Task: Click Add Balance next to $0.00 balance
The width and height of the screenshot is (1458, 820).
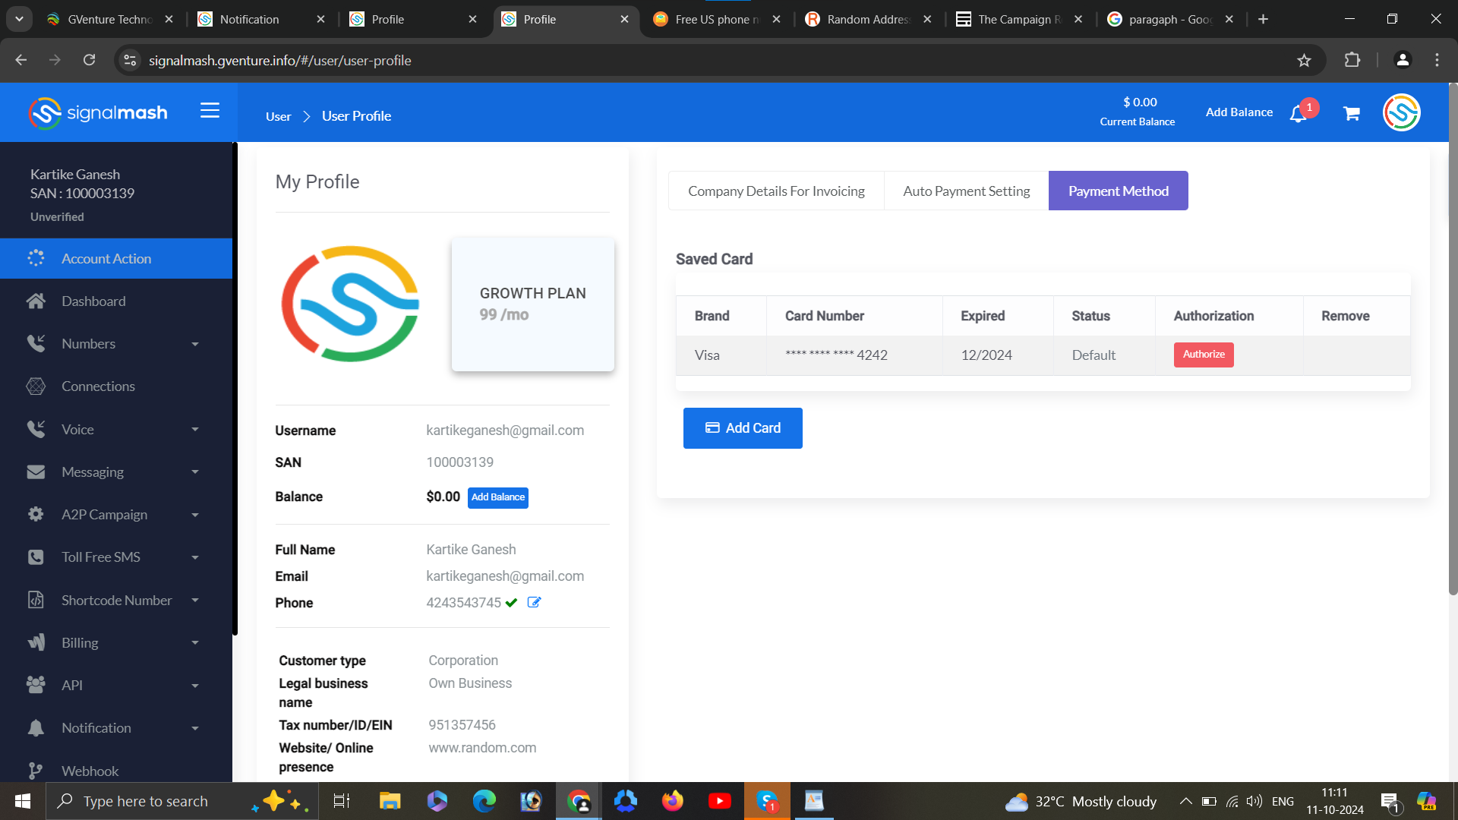Action: [x=497, y=497]
